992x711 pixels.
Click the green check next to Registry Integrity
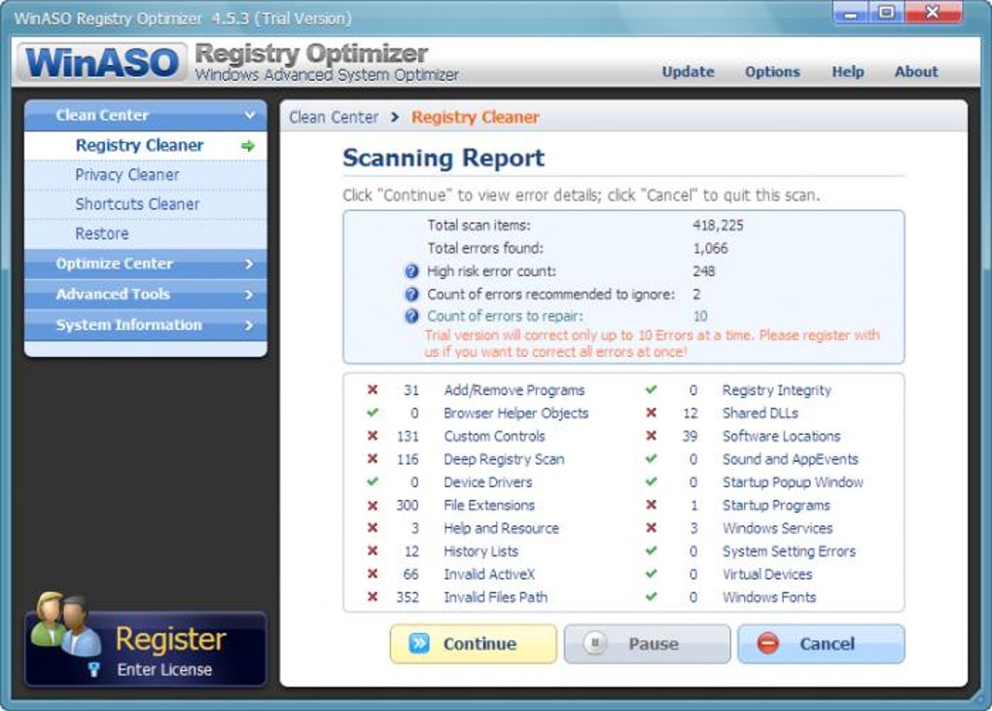pyautogui.click(x=651, y=390)
